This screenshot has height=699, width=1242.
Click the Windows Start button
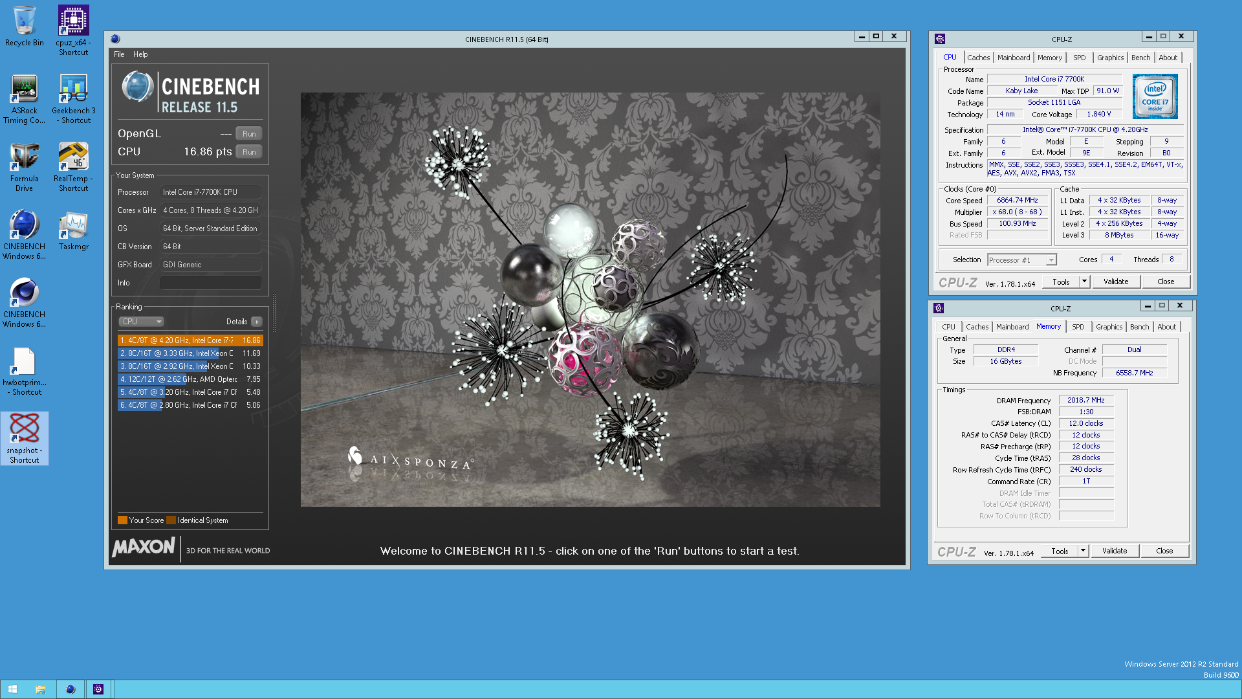click(12, 689)
